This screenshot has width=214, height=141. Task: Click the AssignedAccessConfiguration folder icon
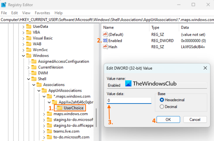point(34,61)
